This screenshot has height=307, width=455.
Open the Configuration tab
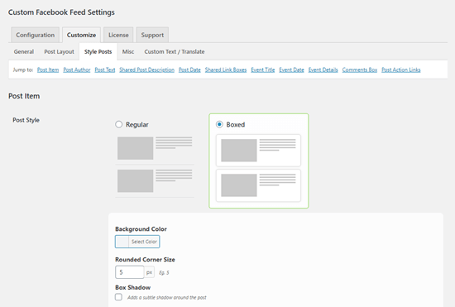point(35,35)
